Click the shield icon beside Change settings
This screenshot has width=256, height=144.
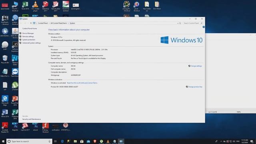tap(189, 66)
